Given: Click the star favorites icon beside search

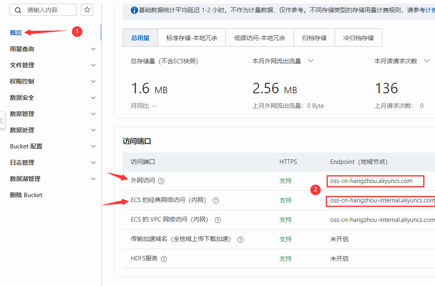Looking at the screenshot, I should pyautogui.click(x=87, y=10).
